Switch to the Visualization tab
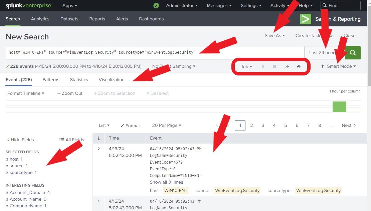Image resolution: width=371 pixels, height=211 pixels. [x=112, y=80]
